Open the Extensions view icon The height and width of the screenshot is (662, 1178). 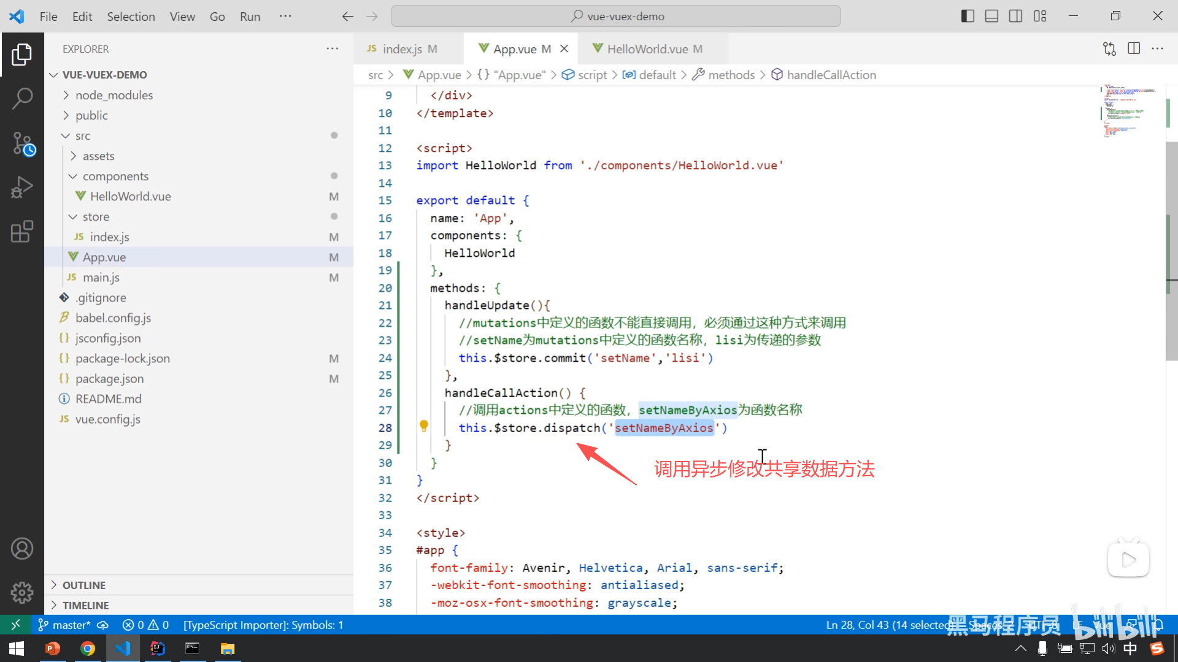(22, 232)
